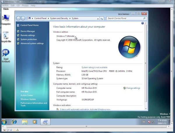
Task: Click the System window scroll up arrow
Action: coord(146,23)
